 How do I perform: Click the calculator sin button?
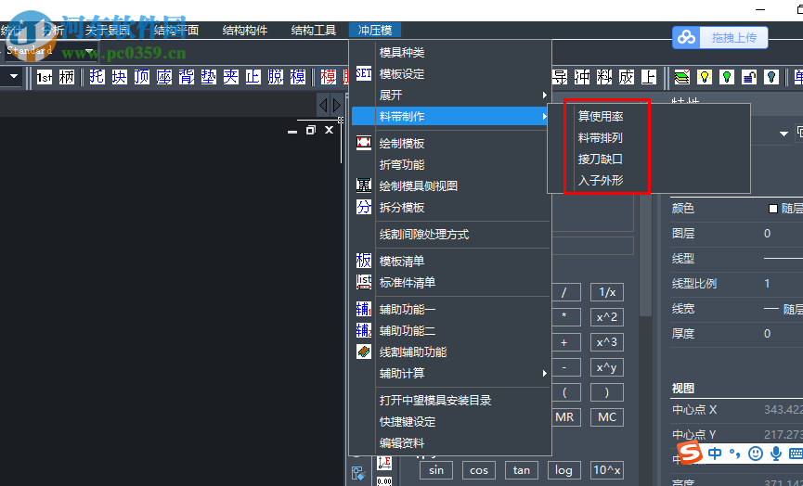click(x=436, y=470)
